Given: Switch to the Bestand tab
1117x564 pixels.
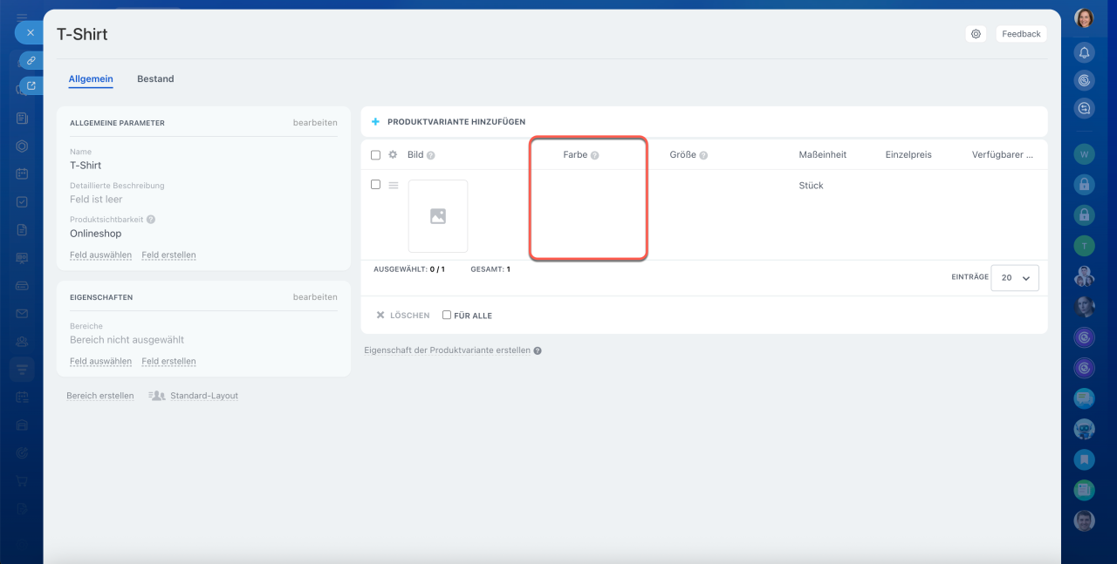Looking at the screenshot, I should (x=155, y=78).
